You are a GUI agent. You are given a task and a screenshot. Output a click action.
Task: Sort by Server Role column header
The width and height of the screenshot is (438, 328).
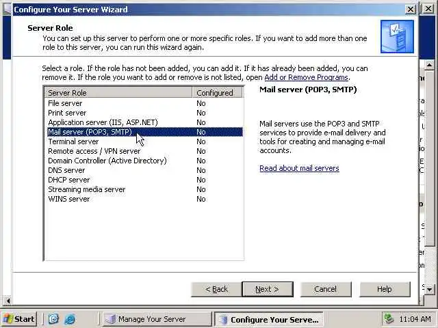pos(118,92)
